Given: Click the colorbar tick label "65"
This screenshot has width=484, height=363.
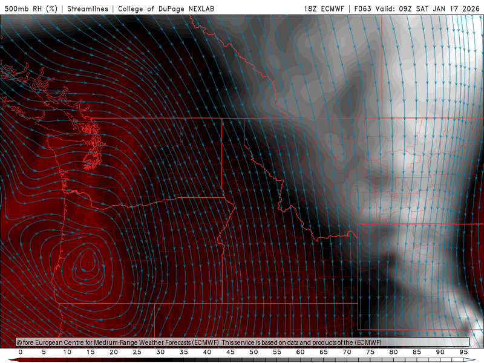Looking at the screenshot, I should [324, 352].
